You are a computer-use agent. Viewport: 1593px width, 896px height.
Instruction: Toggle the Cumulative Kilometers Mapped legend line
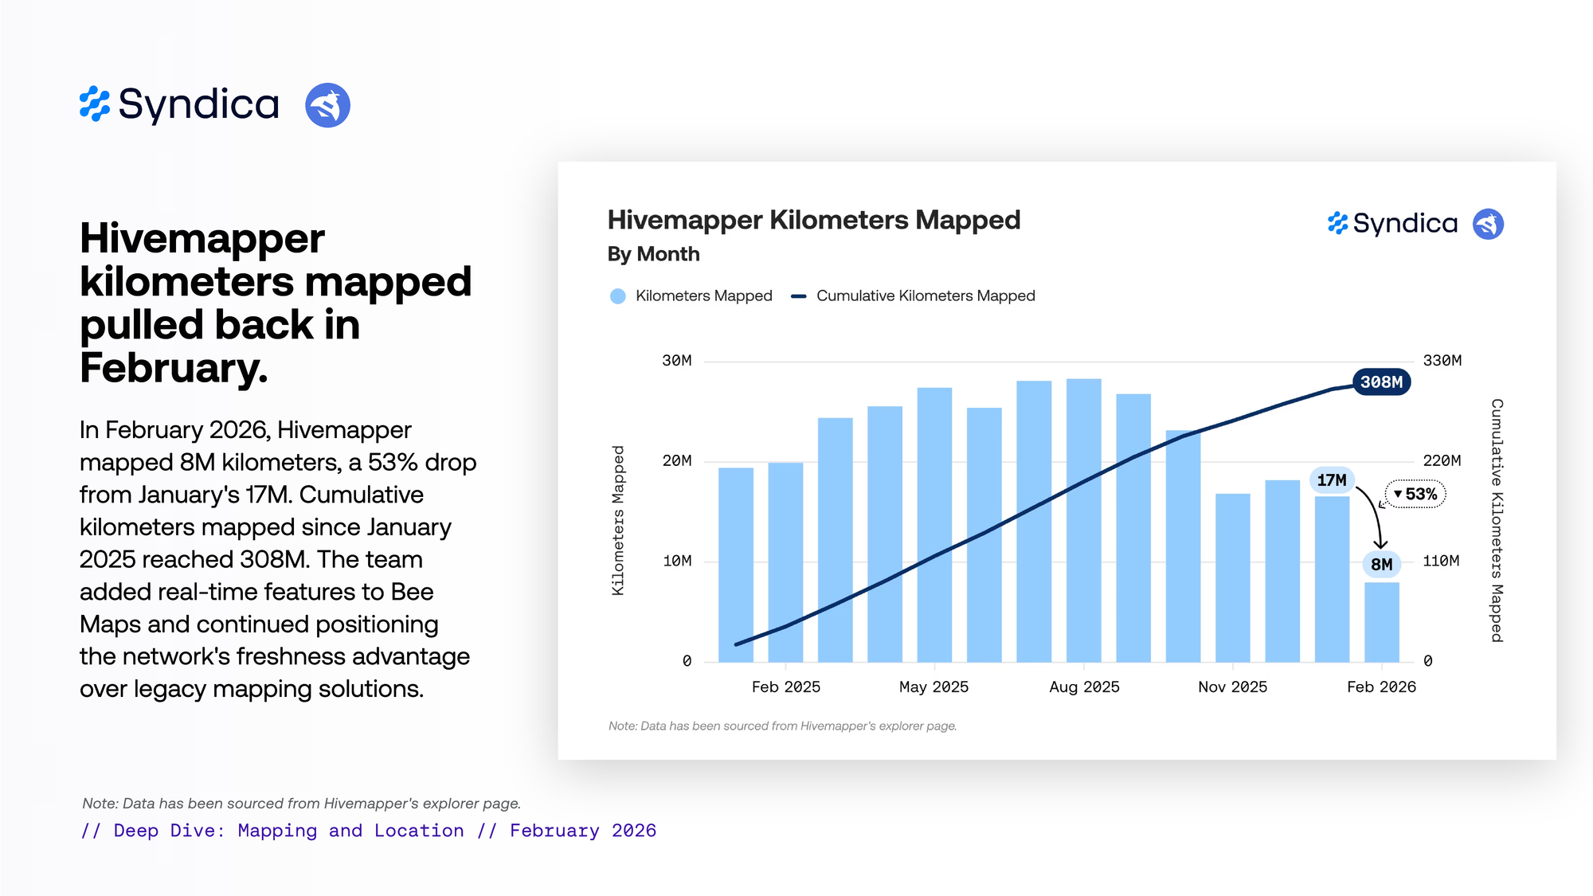click(x=799, y=296)
